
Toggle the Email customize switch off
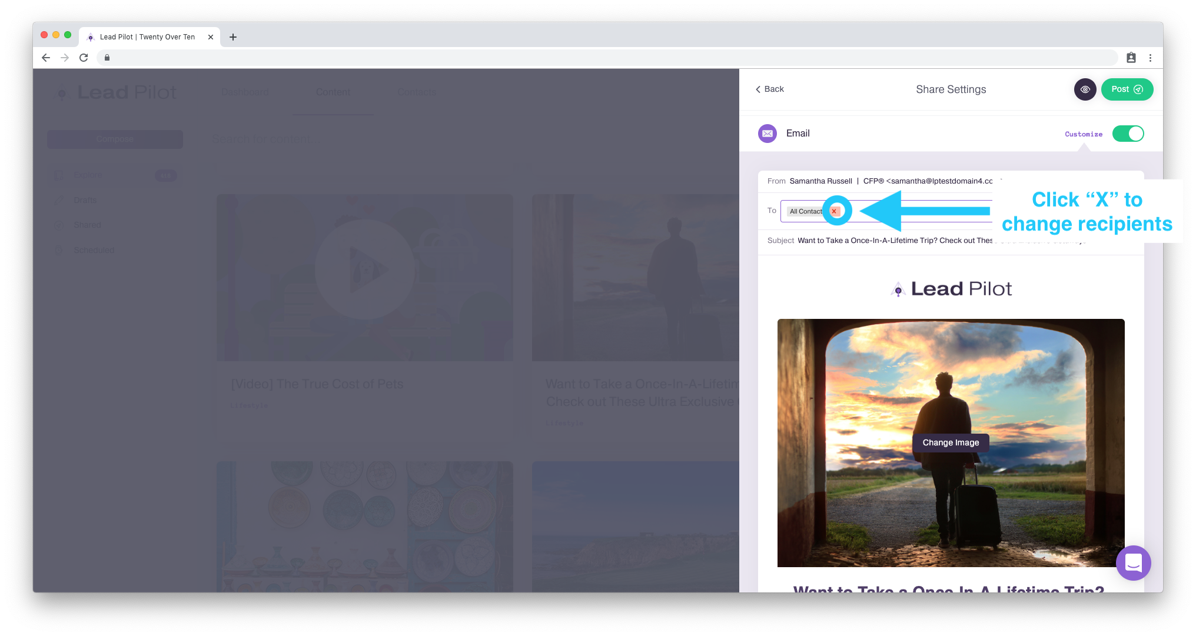coord(1128,134)
